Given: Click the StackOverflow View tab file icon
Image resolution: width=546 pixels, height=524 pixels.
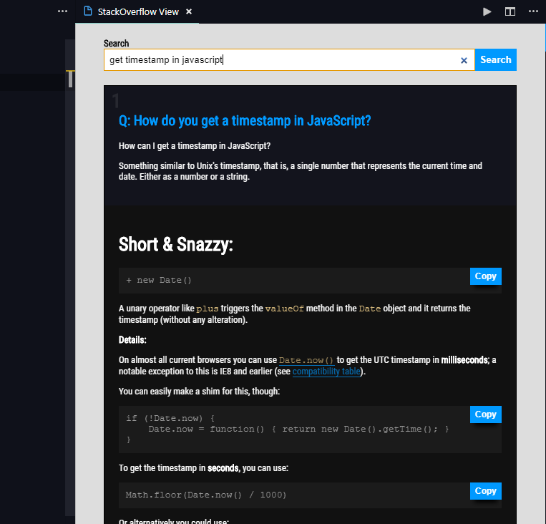Looking at the screenshot, I should pos(88,11).
